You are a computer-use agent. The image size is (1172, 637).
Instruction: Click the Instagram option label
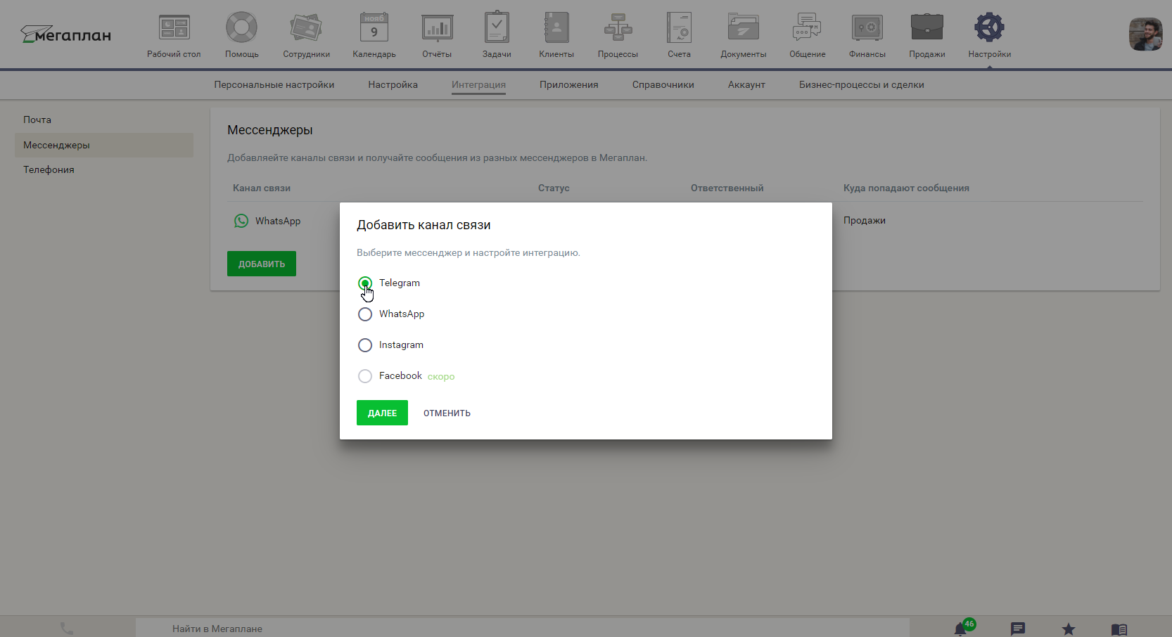tap(401, 345)
